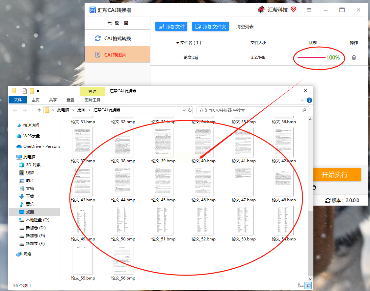The height and width of the screenshot is (291, 370).
Task: Click 桌面 in the address bar
Action: coord(81,110)
